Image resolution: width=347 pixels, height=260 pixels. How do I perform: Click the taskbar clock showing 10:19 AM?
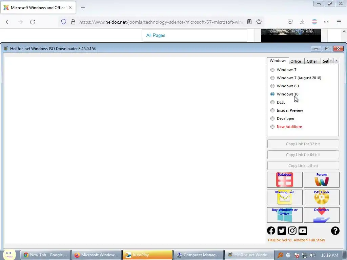point(329,255)
